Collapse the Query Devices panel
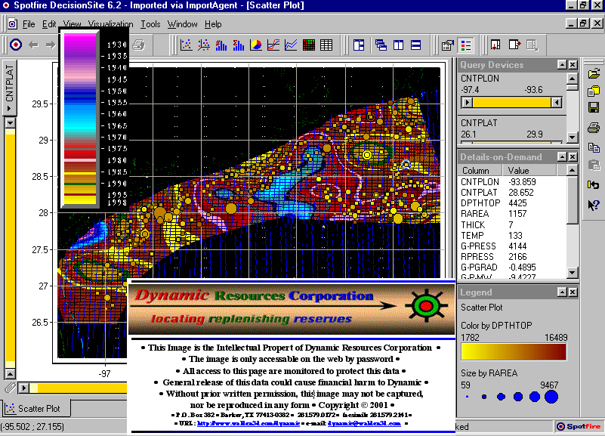This screenshot has width=605, height=436. (x=561, y=65)
